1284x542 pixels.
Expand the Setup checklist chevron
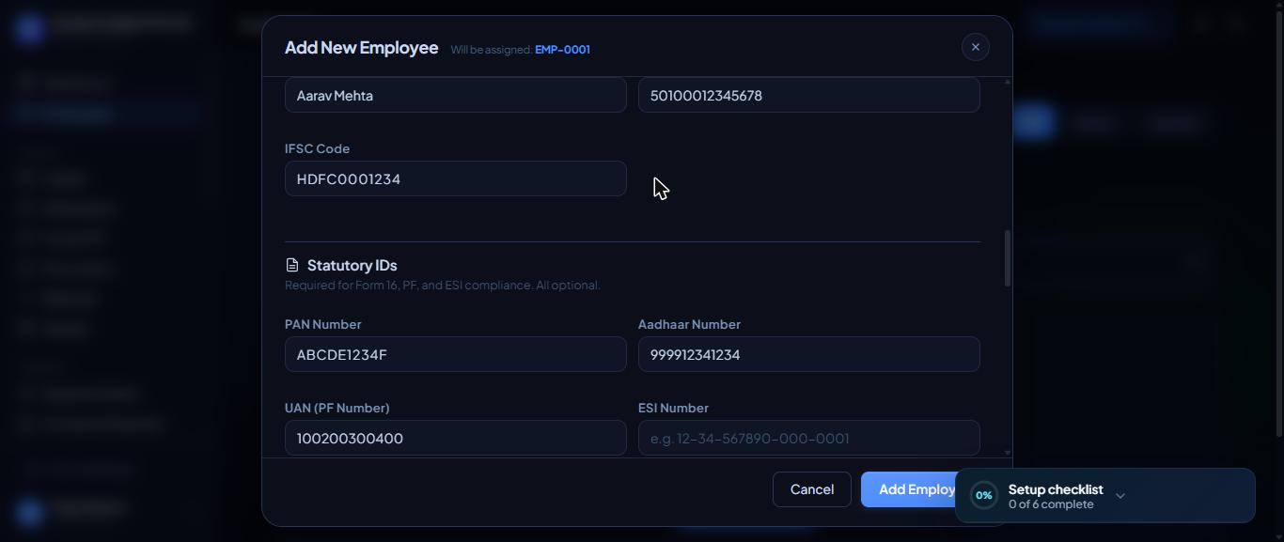click(x=1120, y=496)
